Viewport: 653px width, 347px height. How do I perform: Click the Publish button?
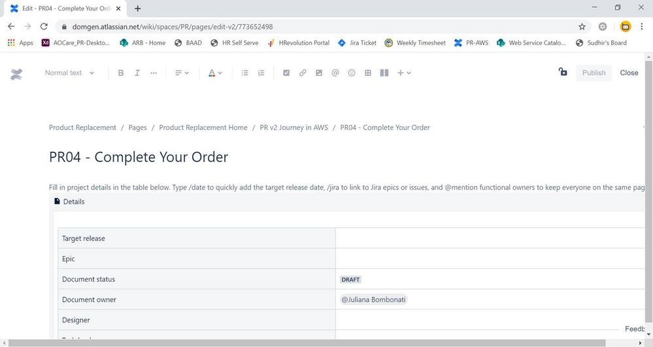594,73
